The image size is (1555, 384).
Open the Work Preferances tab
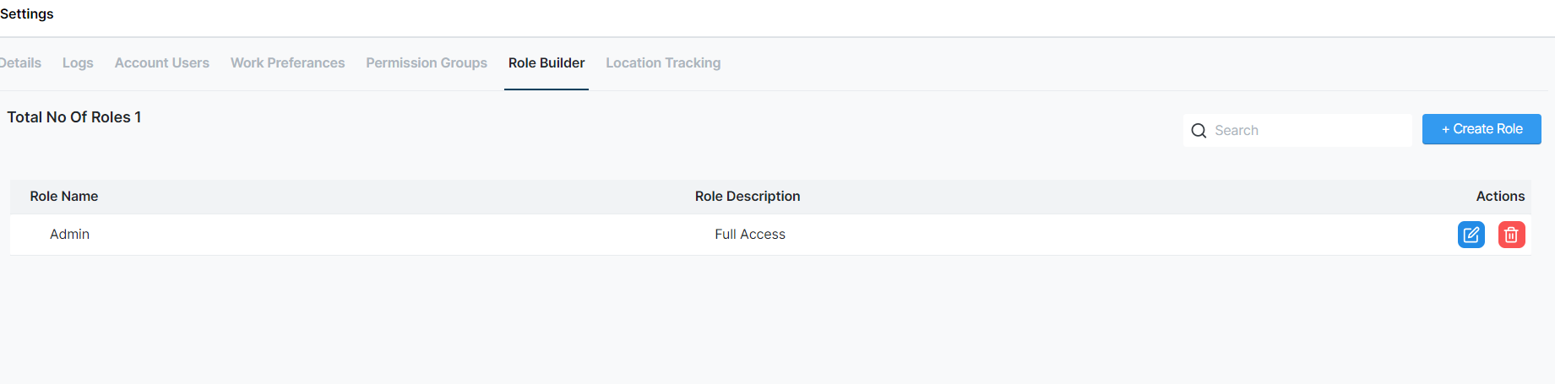point(287,63)
